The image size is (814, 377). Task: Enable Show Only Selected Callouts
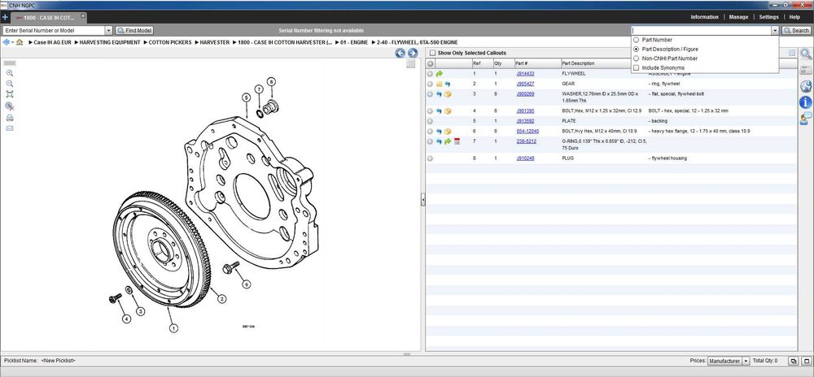431,53
